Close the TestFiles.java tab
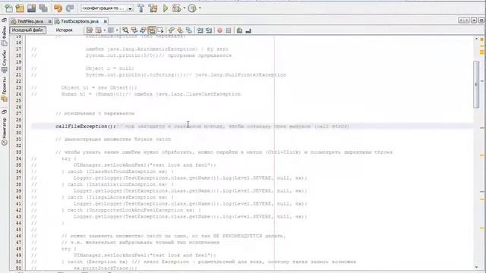The height and width of the screenshot is (273, 486). [x=49, y=21]
